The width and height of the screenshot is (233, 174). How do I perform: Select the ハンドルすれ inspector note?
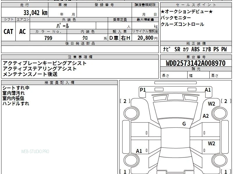tap(16, 104)
